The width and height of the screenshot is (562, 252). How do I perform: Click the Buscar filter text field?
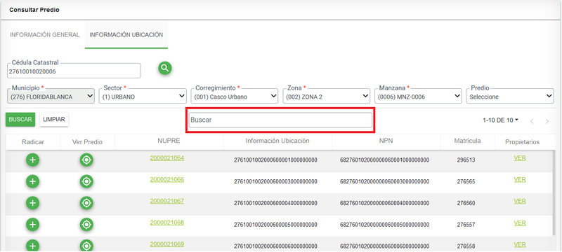pyautogui.click(x=280, y=120)
